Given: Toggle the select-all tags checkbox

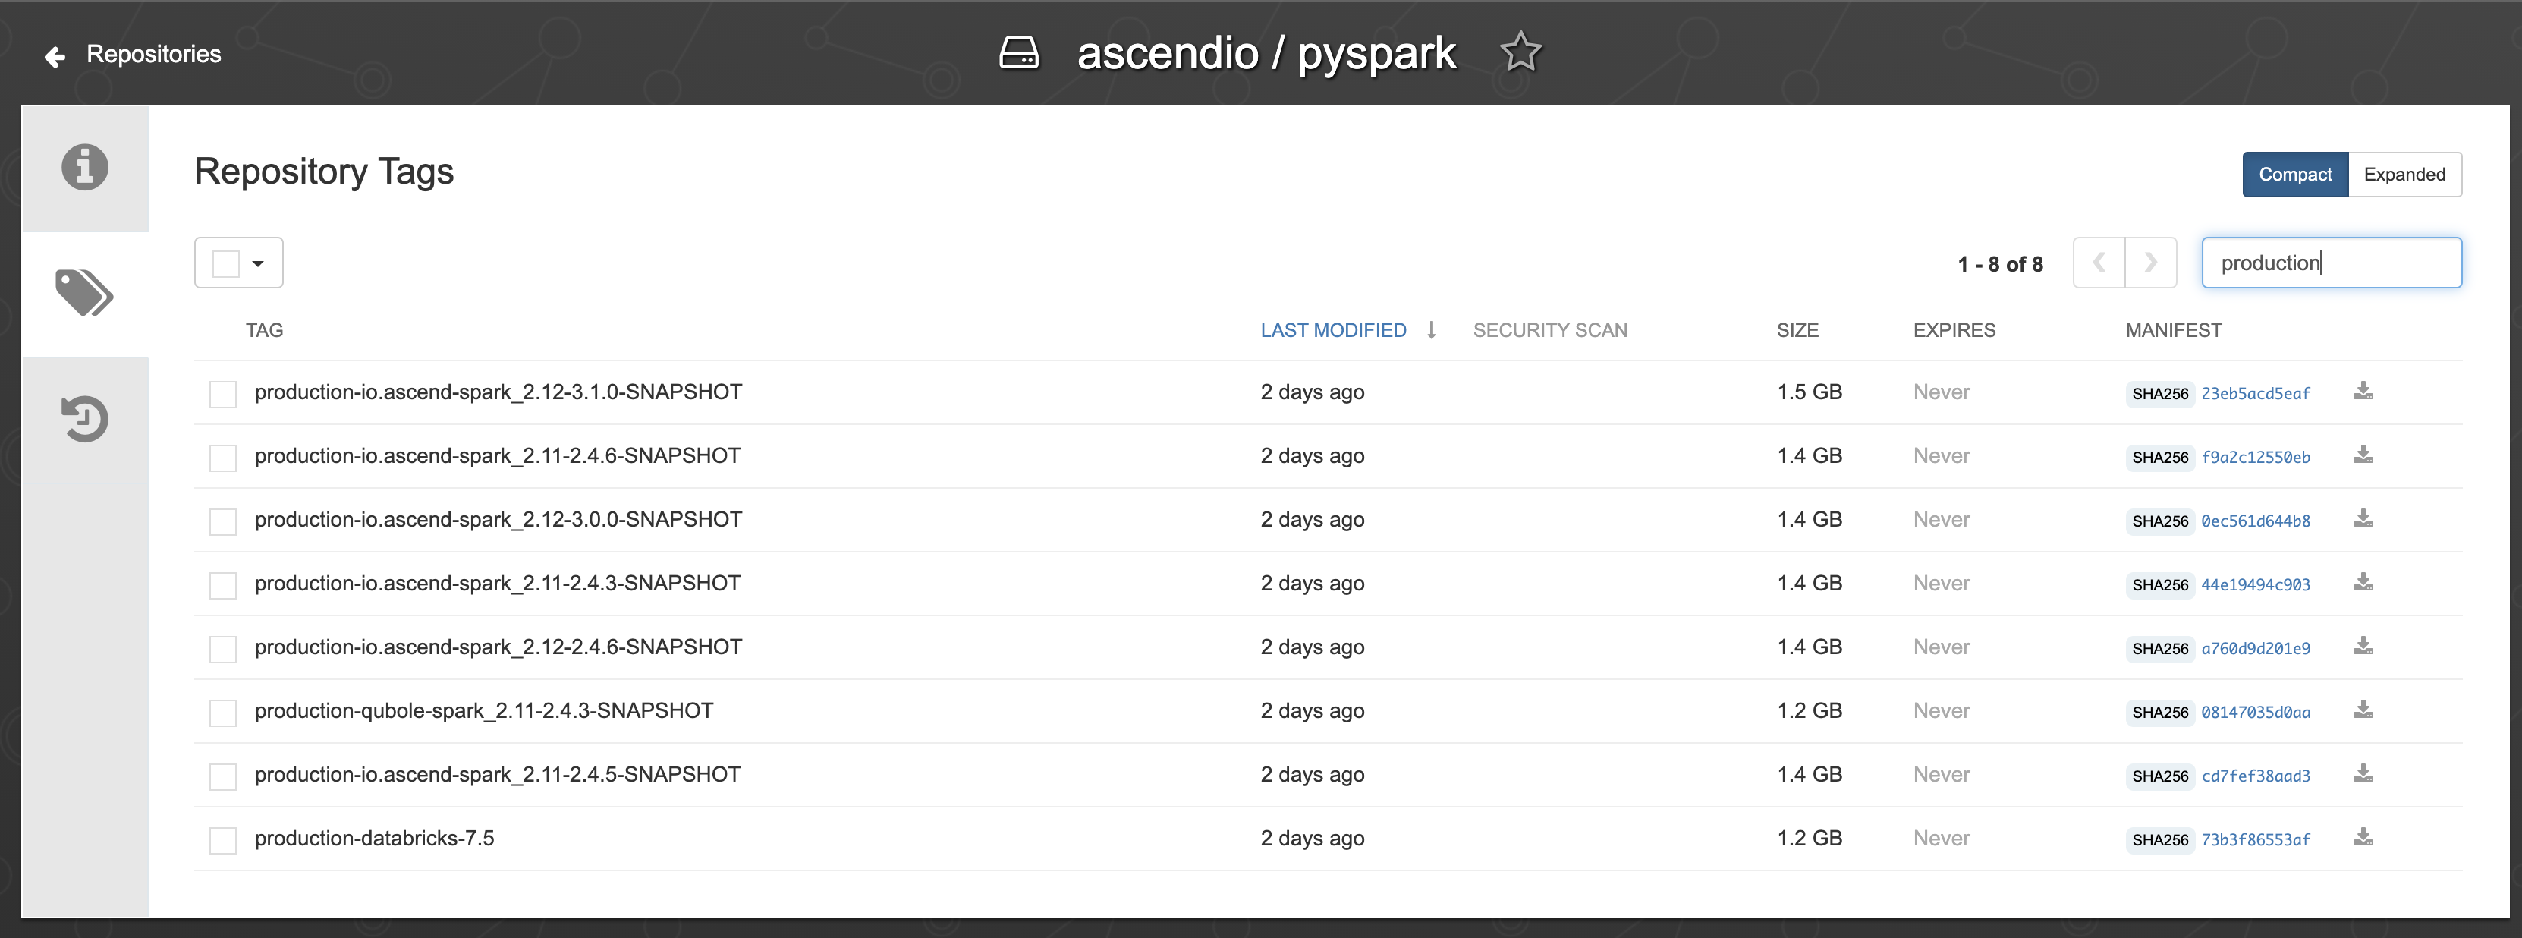Looking at the screenshot, I should [226, 263].
